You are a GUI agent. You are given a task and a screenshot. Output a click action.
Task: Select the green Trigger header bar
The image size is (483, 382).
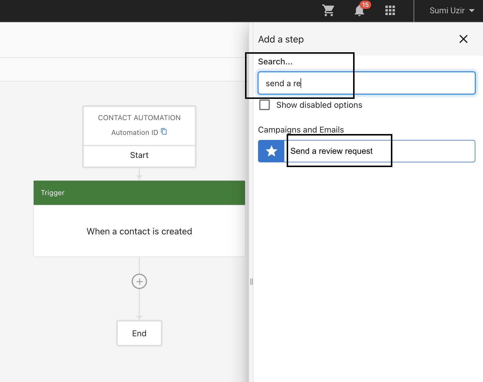pyautogui.click(x=139, y=193)
